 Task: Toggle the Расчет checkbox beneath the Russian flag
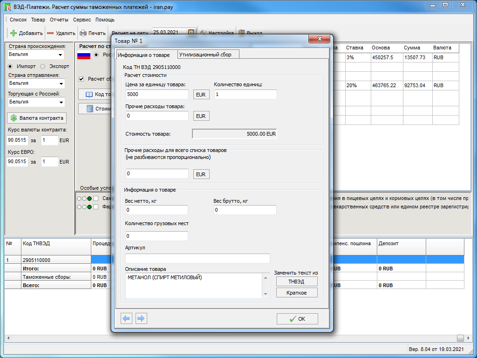click(82, 79)
